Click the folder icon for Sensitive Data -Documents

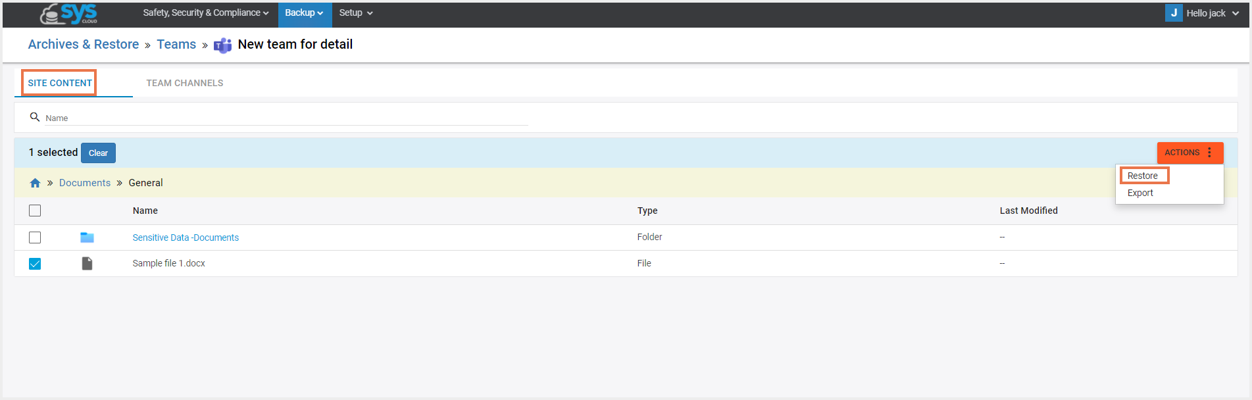coord(87,238)
